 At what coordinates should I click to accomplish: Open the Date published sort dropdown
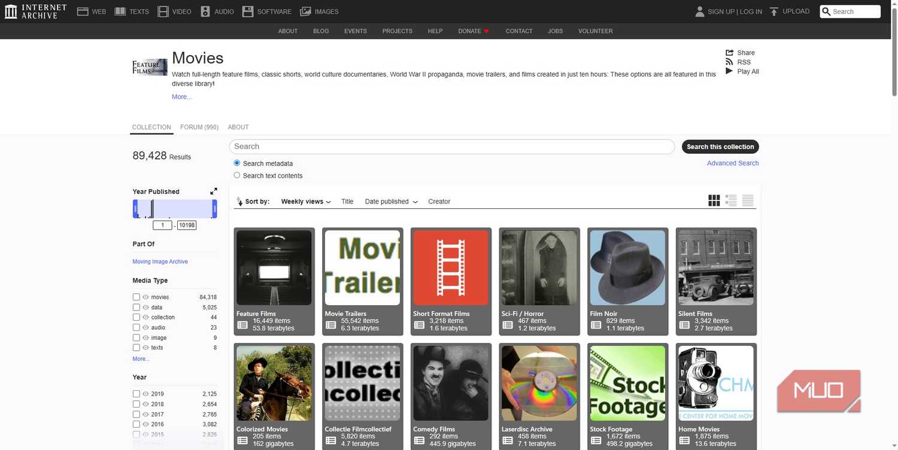[392, 202]
